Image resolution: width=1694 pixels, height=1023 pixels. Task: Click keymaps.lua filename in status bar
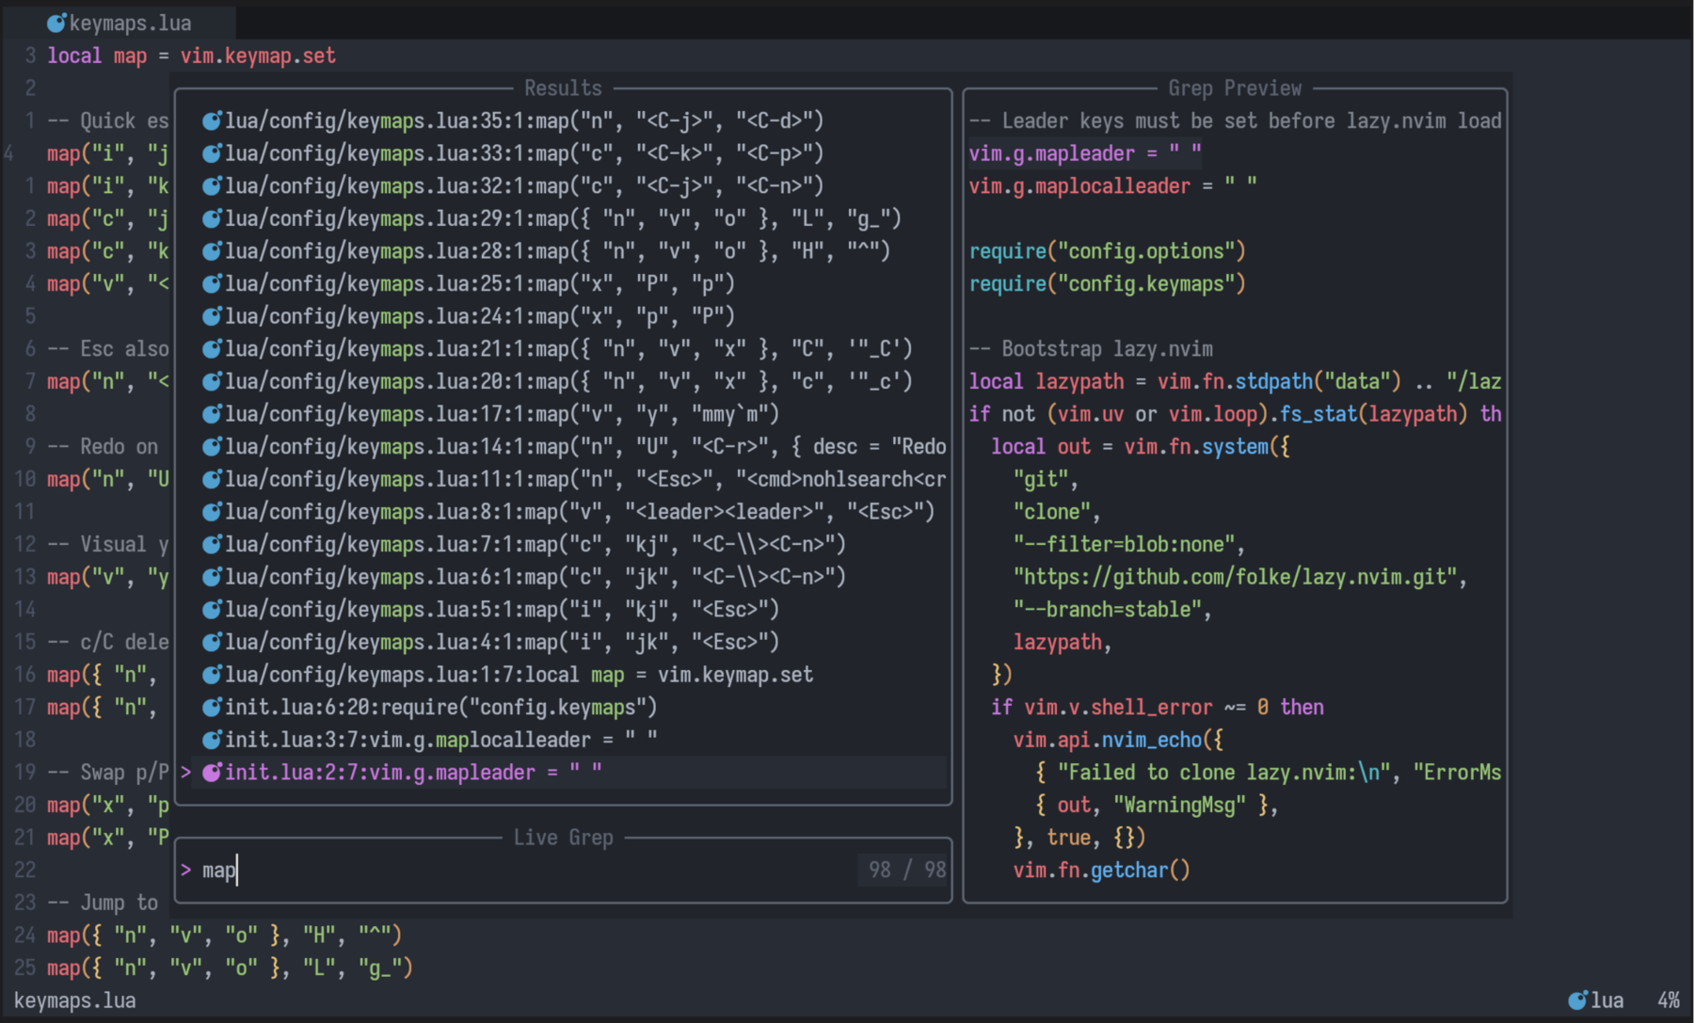75,999
